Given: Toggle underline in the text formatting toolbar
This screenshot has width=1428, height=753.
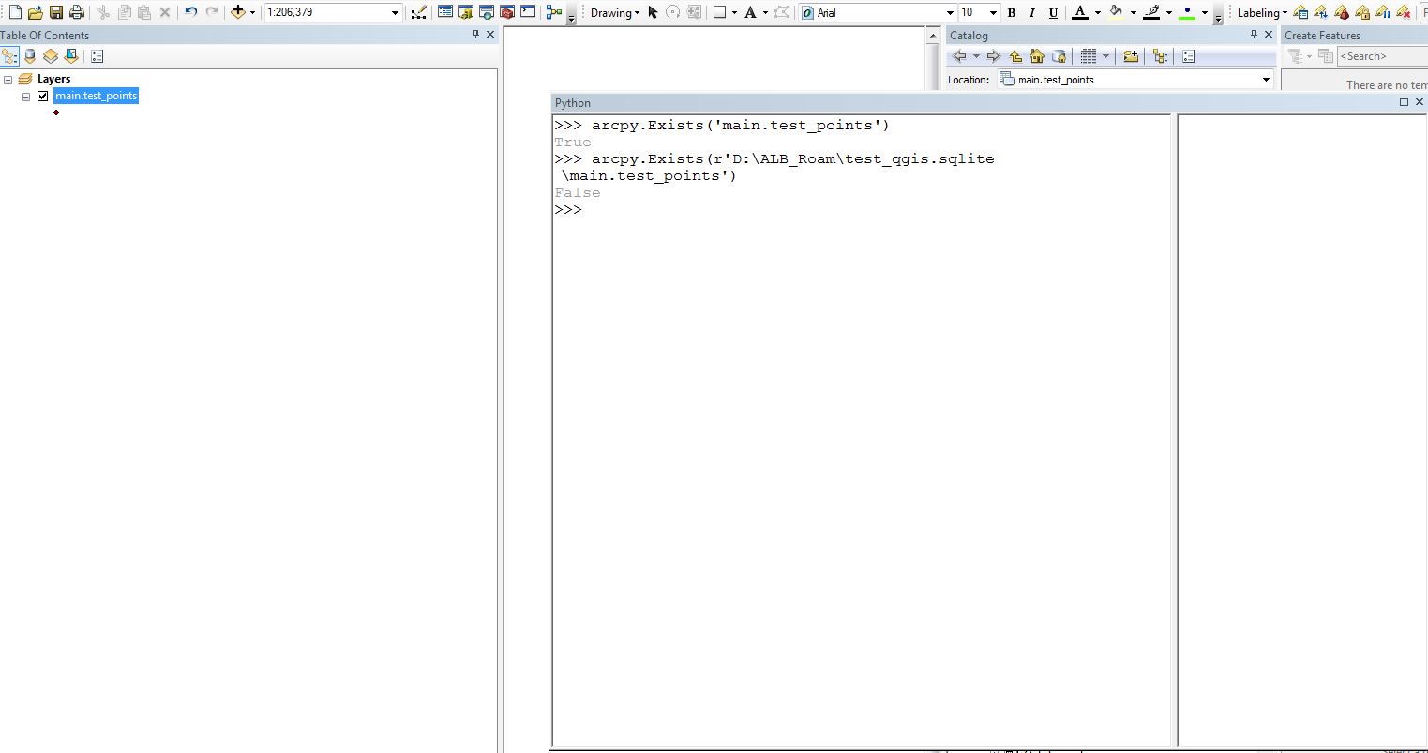Looking at the screenshot, I should coord(1052,12).
